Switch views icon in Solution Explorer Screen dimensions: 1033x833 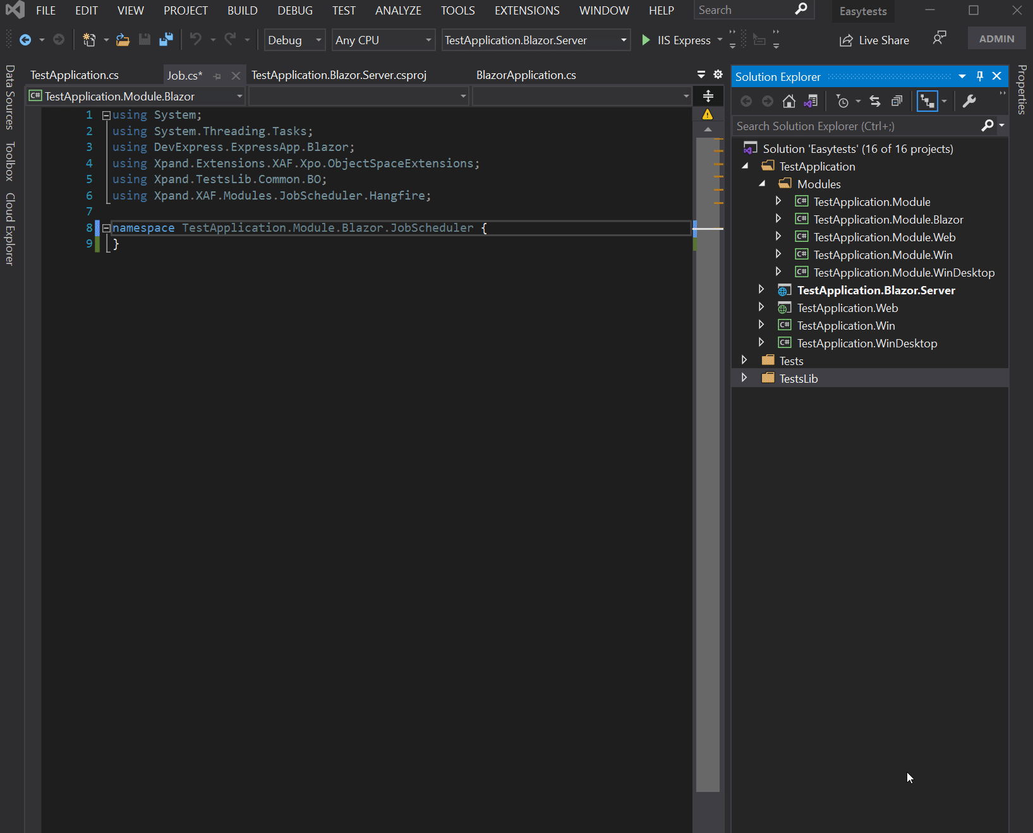click(811, 101)
